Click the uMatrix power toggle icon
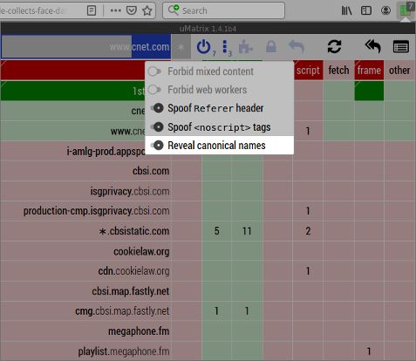This screenshot has width=416, height=361. coord(204,47)
